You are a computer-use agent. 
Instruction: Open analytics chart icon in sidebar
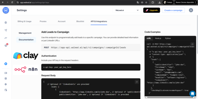point(6,38)
